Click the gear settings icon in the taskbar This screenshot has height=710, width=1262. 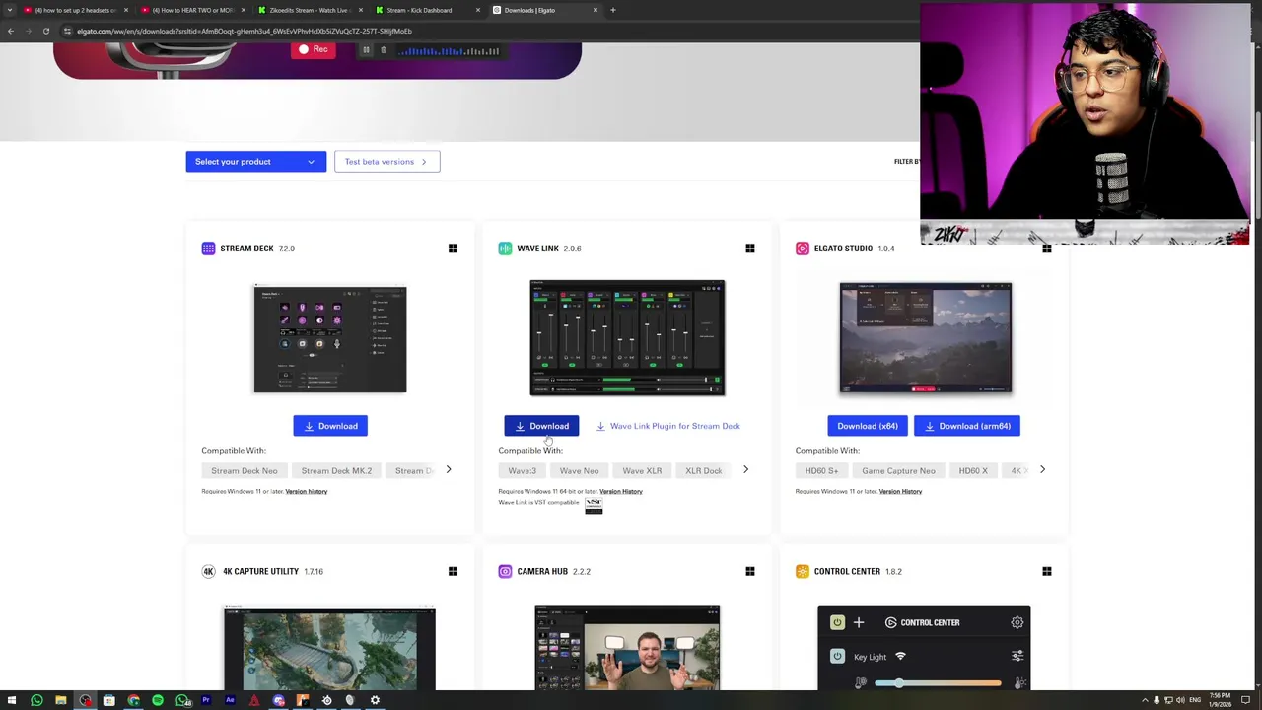(375, 700)
